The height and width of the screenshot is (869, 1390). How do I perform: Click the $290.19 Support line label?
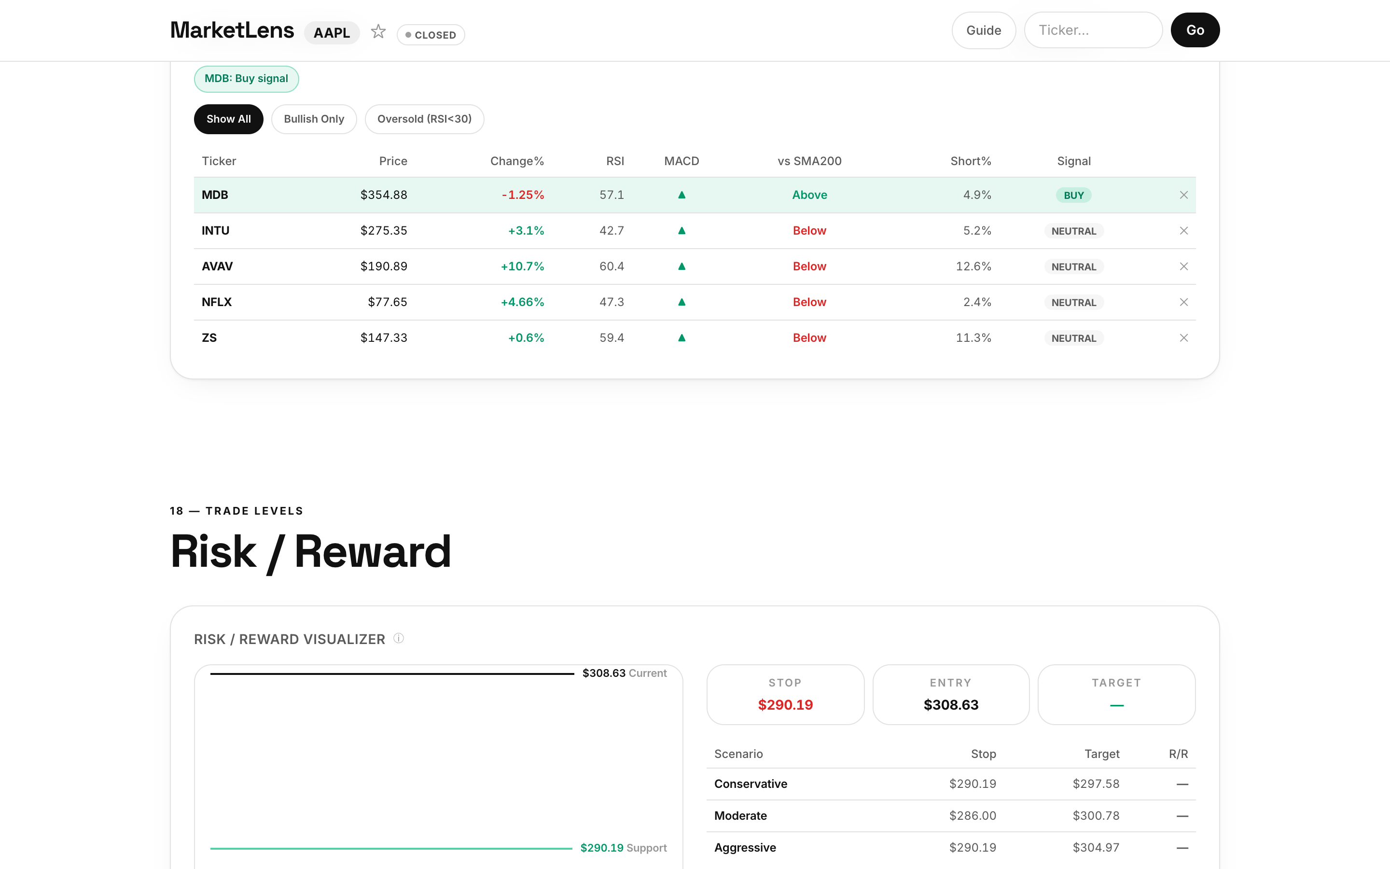coord(623,848)
